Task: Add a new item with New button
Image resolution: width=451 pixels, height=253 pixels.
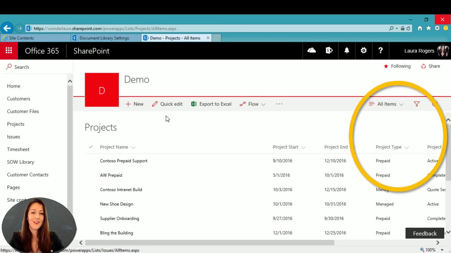Action: 134,104
